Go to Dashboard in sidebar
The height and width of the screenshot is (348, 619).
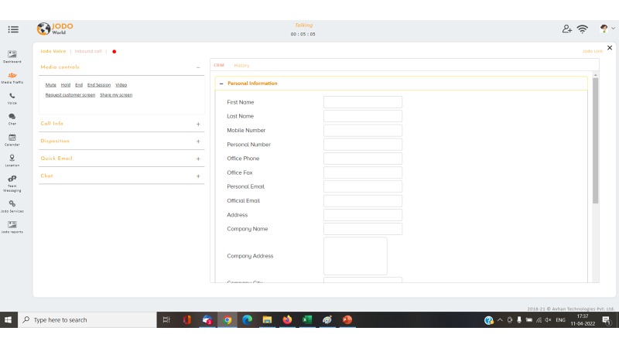(12, 56)
